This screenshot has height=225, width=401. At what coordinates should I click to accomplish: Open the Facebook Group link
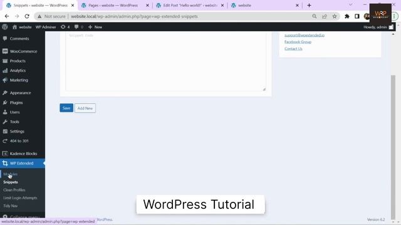[x=298, y=42]
